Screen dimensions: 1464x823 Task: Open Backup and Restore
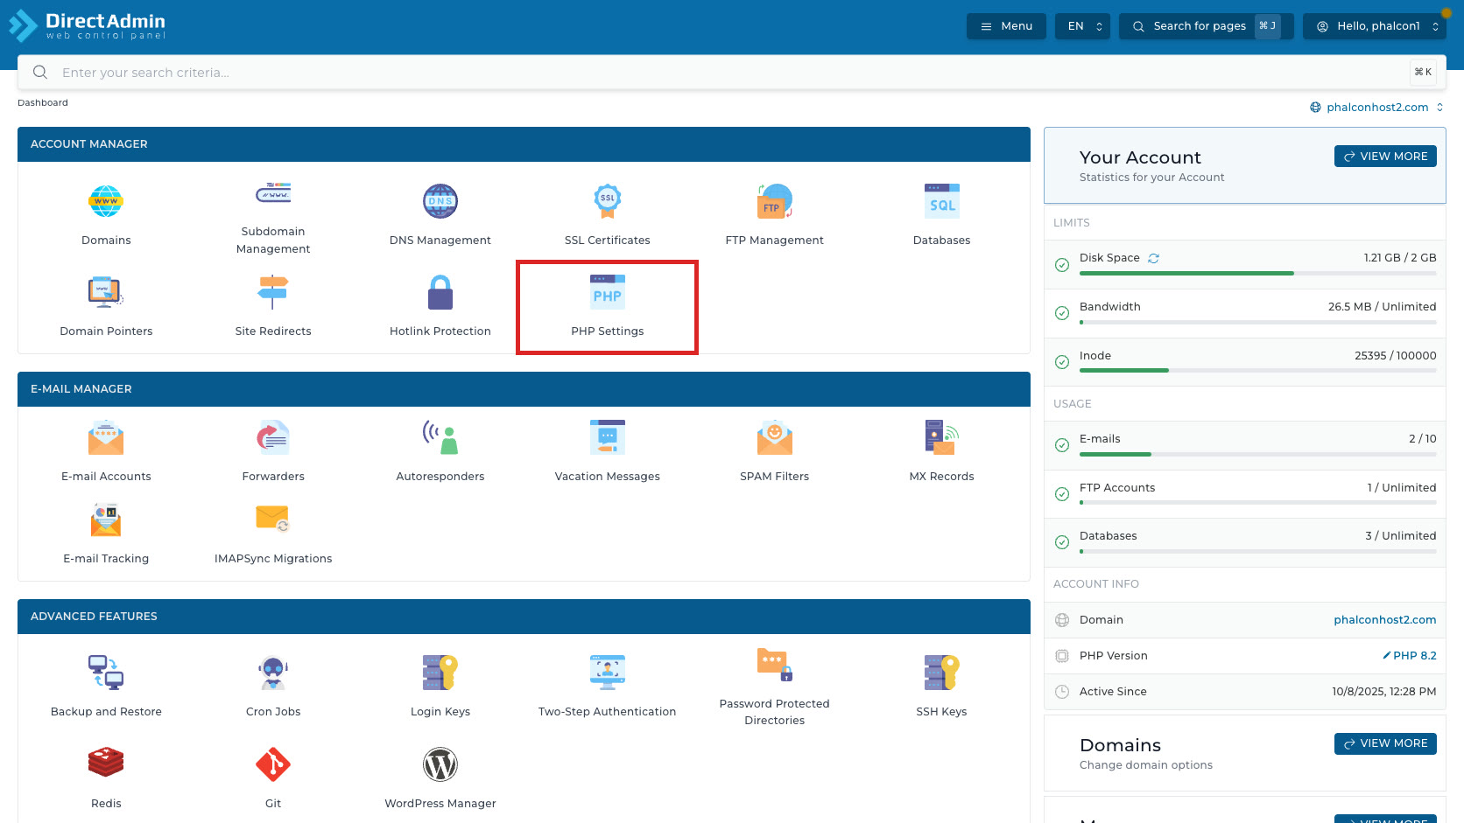point(106,687)
